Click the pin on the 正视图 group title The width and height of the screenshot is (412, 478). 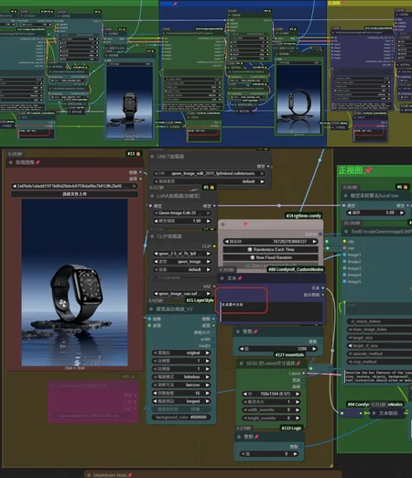[x=368, y=170]
